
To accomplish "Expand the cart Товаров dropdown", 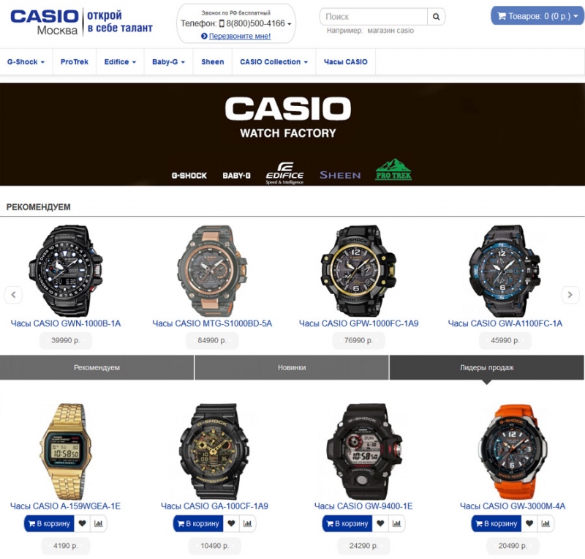I will (x=537, y=16).
